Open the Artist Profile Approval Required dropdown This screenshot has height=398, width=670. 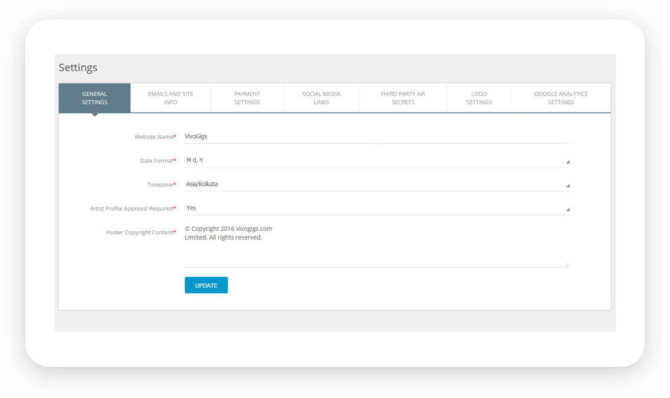[x=376, y=207]
